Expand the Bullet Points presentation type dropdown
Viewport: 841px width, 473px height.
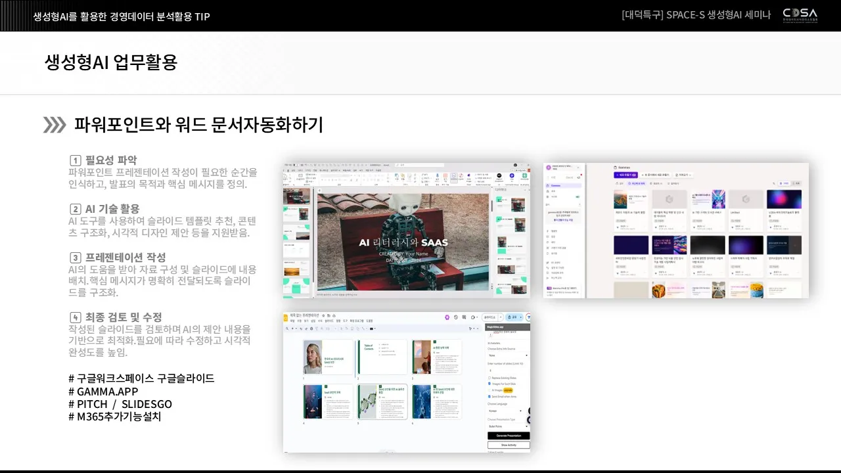[x=508, y=426]
